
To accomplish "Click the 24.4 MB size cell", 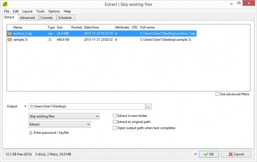I will [63, 33].
